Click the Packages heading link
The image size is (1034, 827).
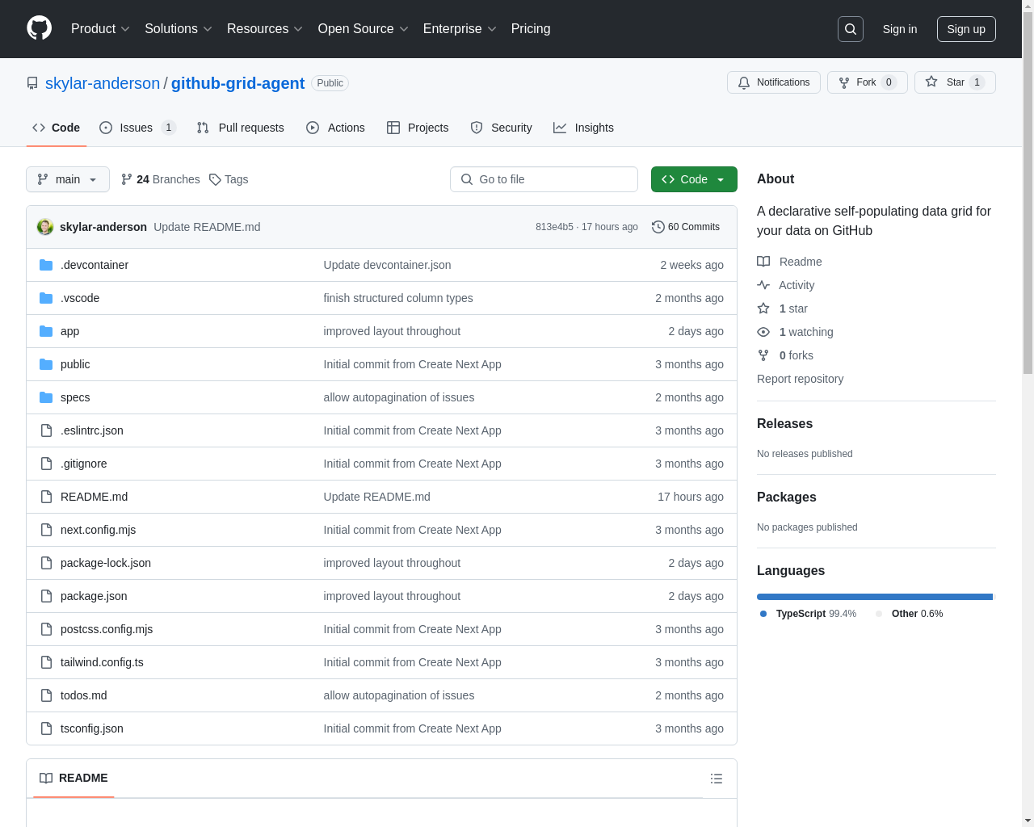pyautogui.click(x=786, y=497)
